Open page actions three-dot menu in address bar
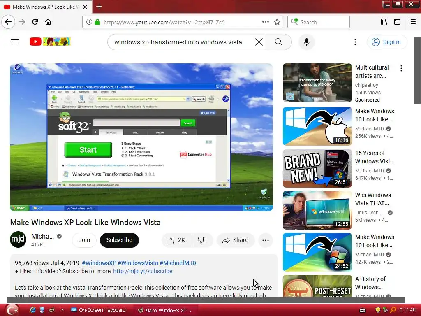This screenshot has width=421, height=316. click(x=266, y=22)
